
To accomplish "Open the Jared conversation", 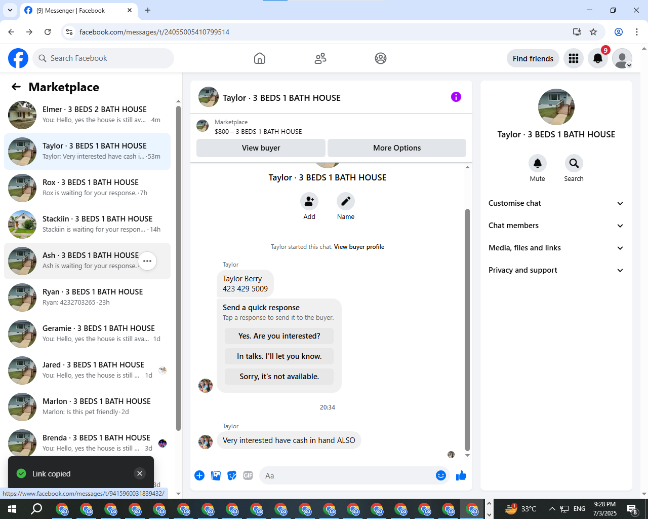I will coord(87,370).
